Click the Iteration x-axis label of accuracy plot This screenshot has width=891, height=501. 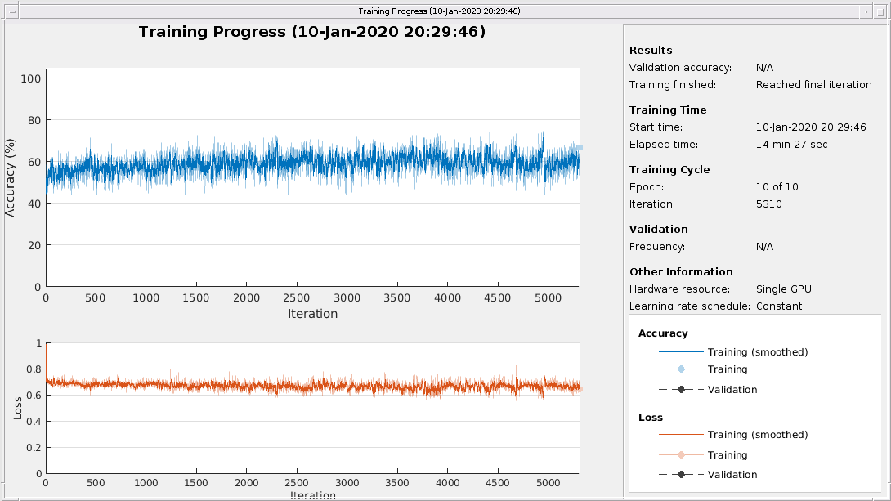pyautogui.click(x=312, y=314)
